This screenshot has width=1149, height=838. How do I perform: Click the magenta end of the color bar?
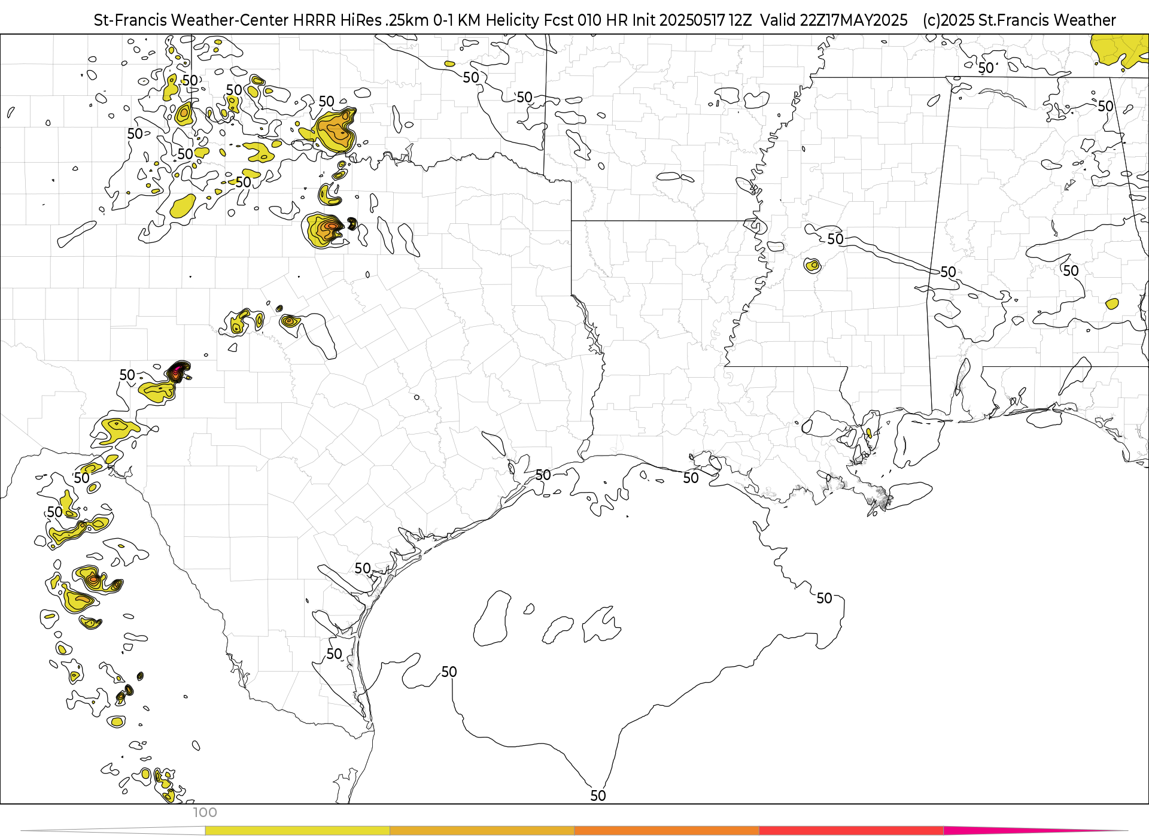(x=1017, y=830)
